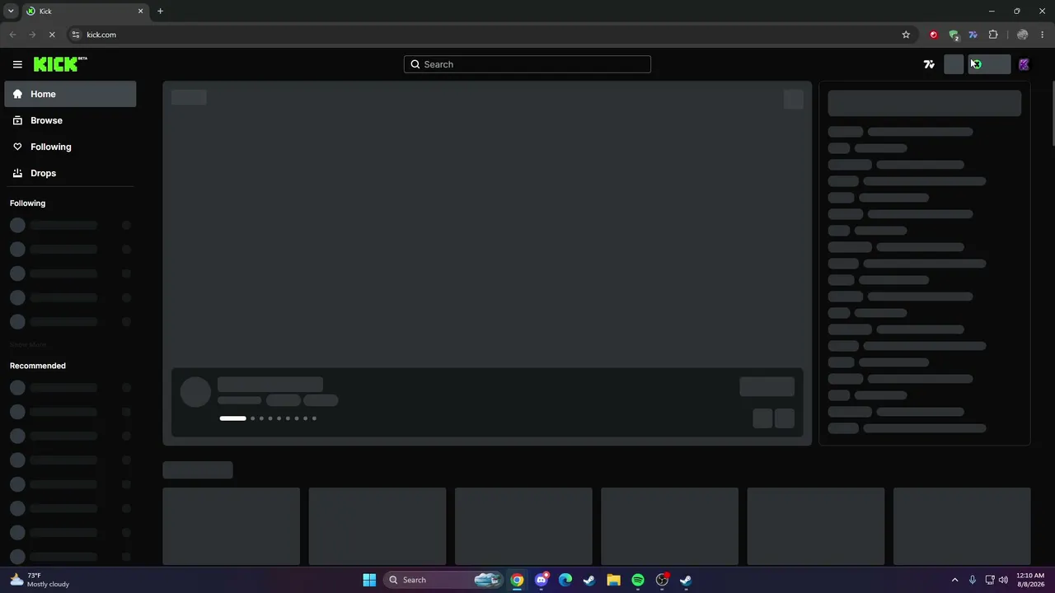
Task: View site information icon beside kick.com
Action: pos(76,35)
